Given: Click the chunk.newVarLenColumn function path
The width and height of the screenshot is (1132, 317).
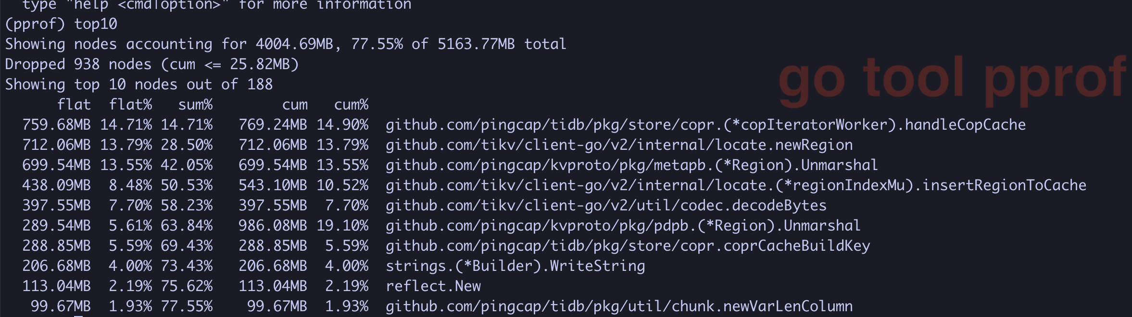Looking at the screenshot, I should coord(619,306).
